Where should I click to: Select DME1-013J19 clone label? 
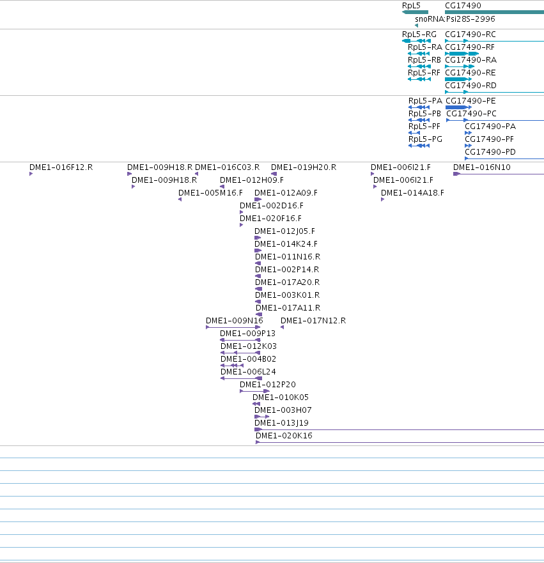tap(281, 422)
